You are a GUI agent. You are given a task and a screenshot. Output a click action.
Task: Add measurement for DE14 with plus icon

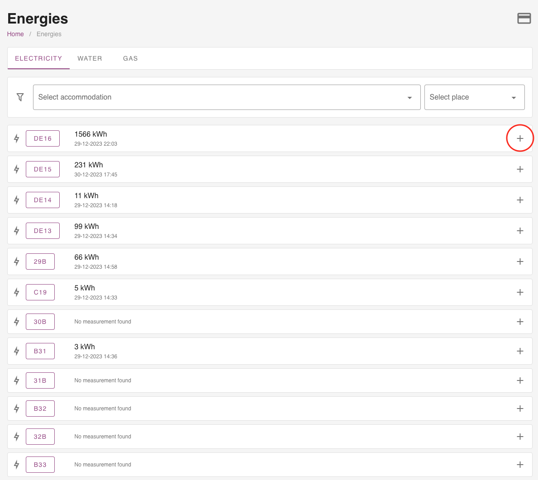pos(520,200)
